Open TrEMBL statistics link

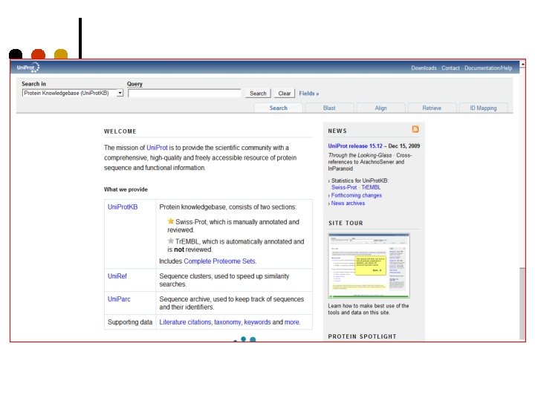tap(371, 187)
